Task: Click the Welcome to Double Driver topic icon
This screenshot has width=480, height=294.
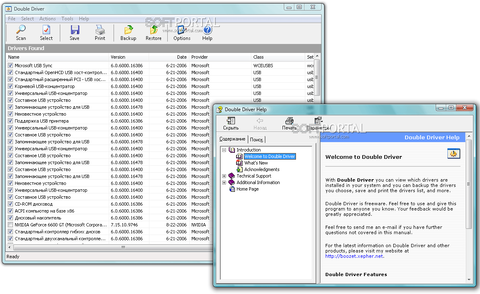Action: 239,156
